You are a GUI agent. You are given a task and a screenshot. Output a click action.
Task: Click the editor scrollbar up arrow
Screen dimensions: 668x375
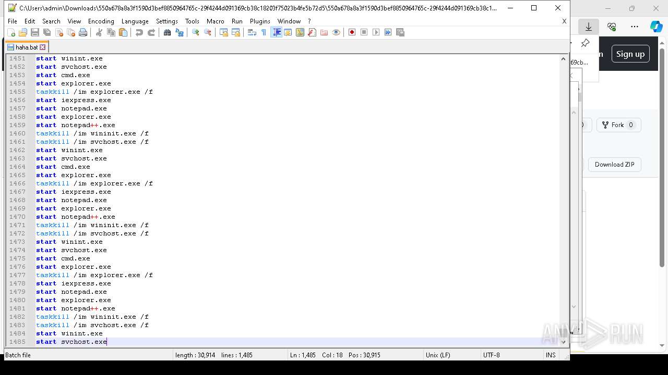tap(563, 59)
